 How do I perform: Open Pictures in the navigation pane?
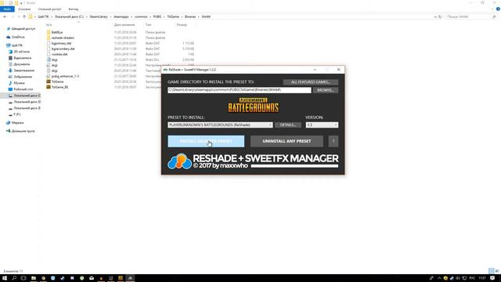(x=23, y=77)
